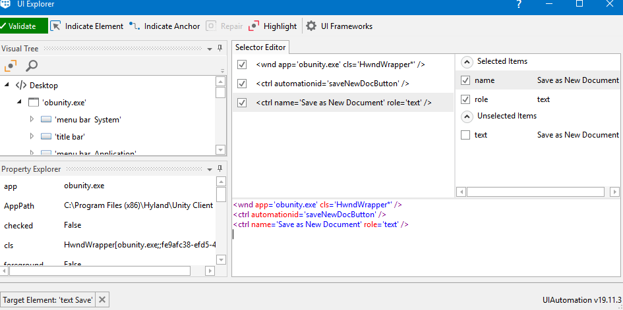Click the AppPath property value
Image resolution: width=623 pixels, height=310 pixels.
click(138, 205)
